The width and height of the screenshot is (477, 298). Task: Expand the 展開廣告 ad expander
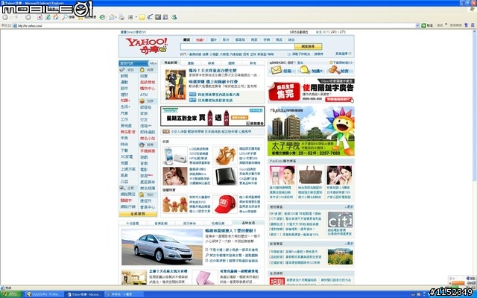(255, 124)
